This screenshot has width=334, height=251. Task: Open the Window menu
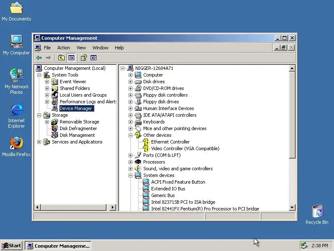pos(100,48)
